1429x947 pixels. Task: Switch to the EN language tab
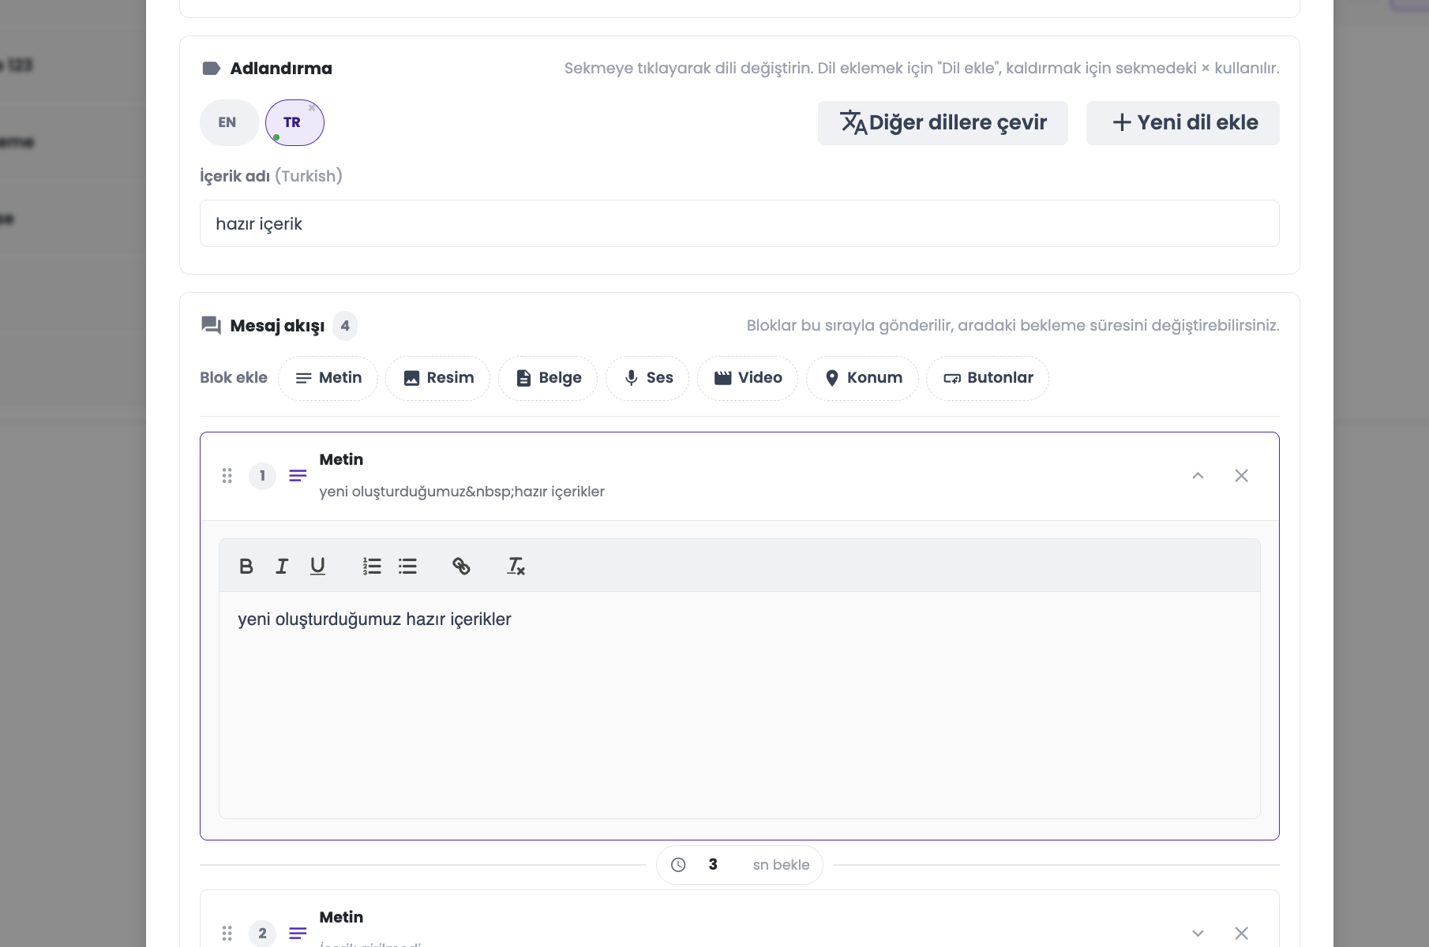[x=229, y=122]
